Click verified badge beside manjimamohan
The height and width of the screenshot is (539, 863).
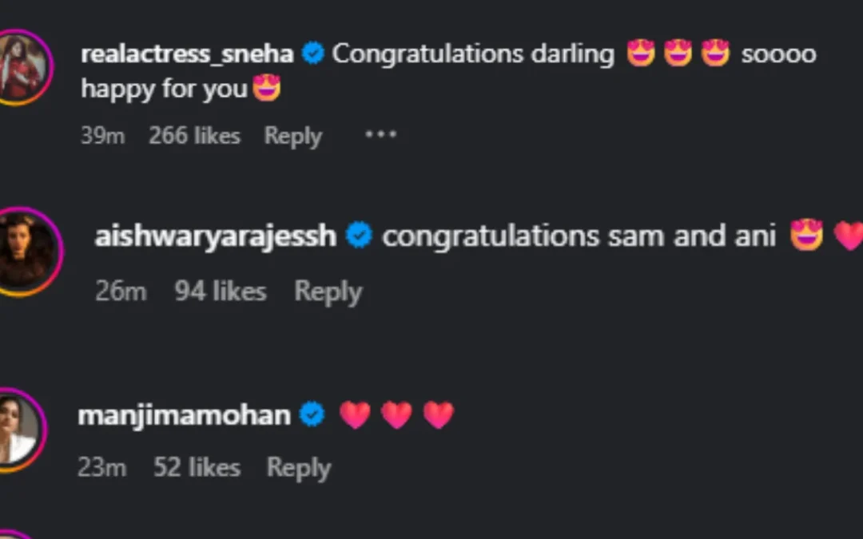[x=312, y=414]
